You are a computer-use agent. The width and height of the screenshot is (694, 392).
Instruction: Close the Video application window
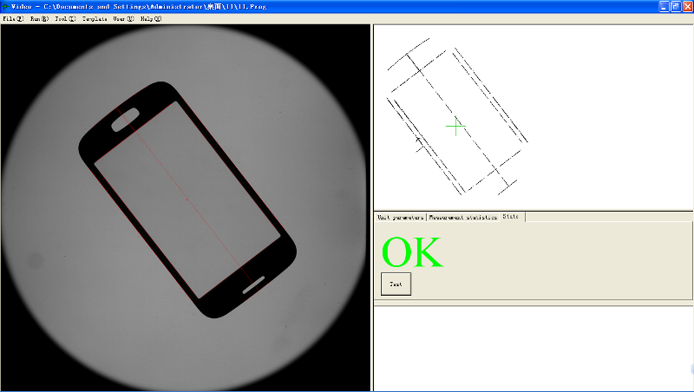(x=687, y=6)
